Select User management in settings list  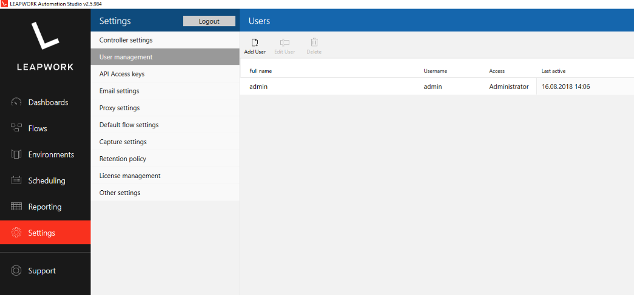point(165,57)
